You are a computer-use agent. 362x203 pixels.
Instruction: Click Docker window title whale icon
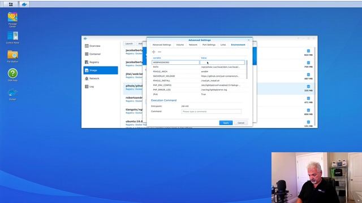tap(85, 38)
